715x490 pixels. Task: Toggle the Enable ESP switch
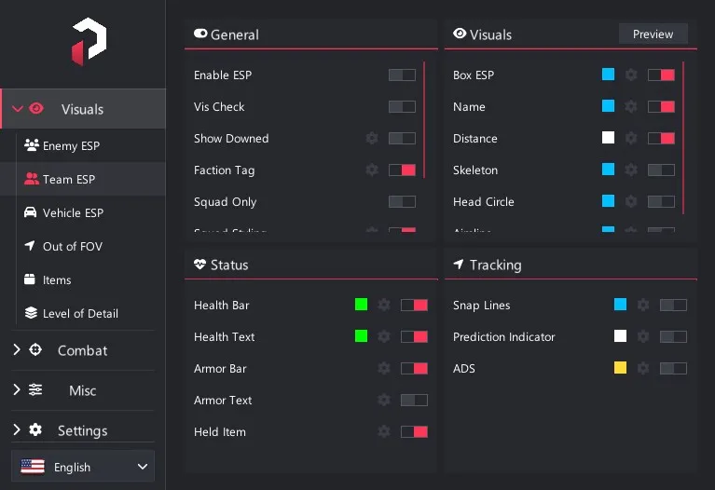402,75
